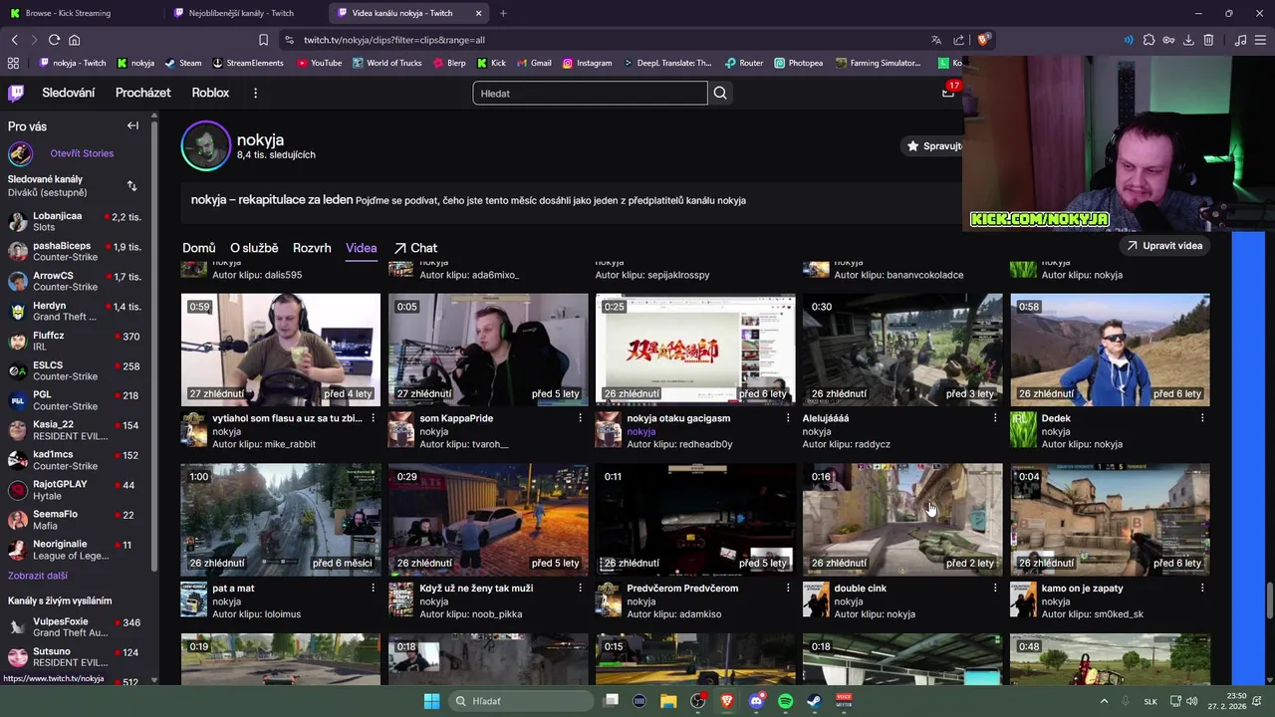Select the Videa channel tab
The width and height of the screenshot is (1275, 717).
click(361, 248)
